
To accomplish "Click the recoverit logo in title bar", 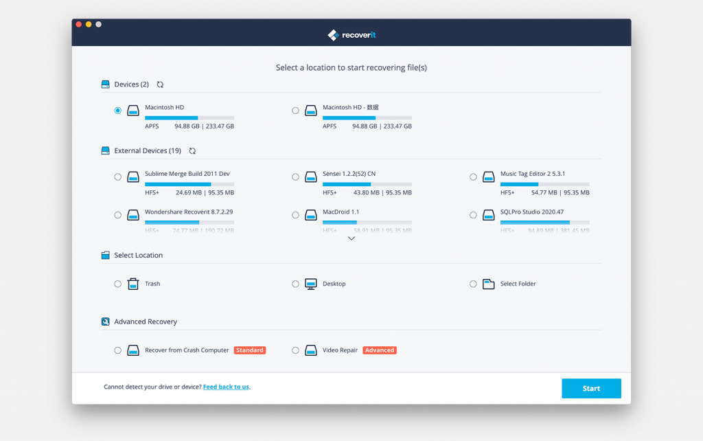I will [x=351, y=35].
